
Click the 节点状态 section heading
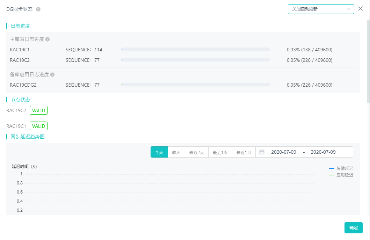click(x=20, y=100)
